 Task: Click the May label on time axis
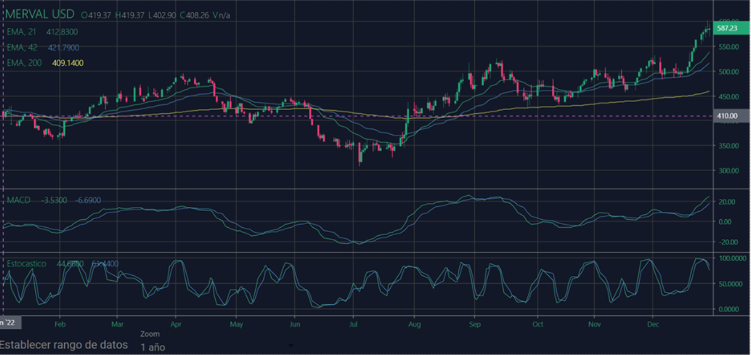pyautogui.click(x=236, y=324)
